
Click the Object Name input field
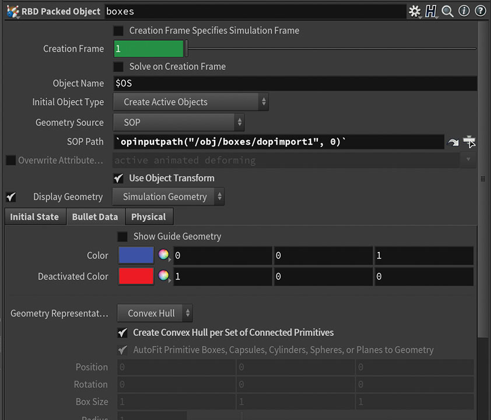tap(295, 83)
